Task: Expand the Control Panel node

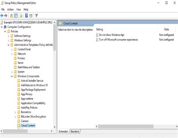Action: tap(12, 50)
